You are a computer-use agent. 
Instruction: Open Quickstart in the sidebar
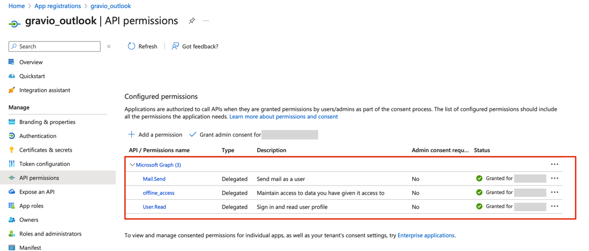[32, 76]
